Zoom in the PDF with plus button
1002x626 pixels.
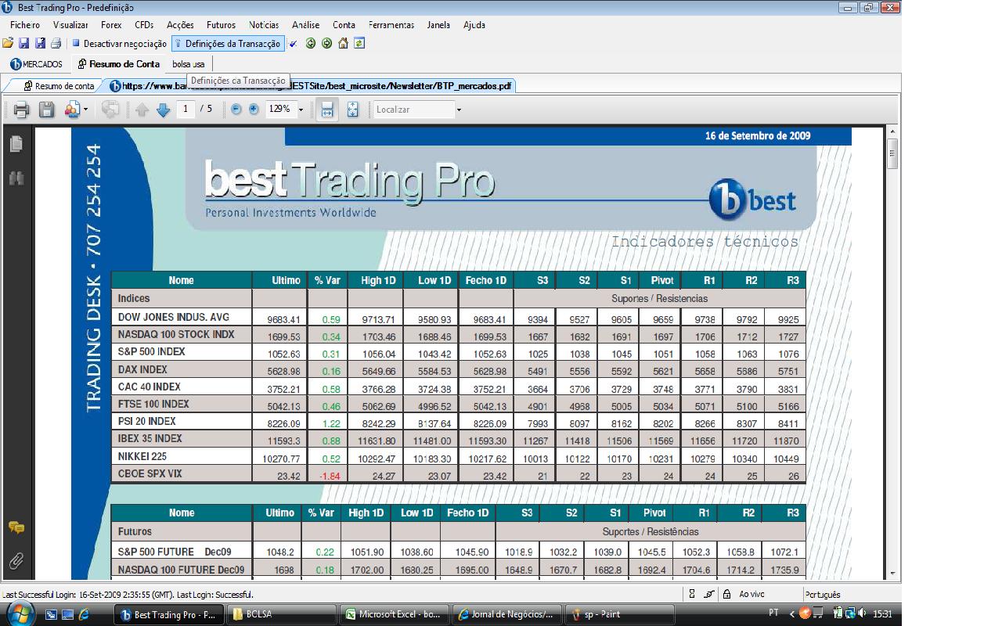tap(254, 110)
